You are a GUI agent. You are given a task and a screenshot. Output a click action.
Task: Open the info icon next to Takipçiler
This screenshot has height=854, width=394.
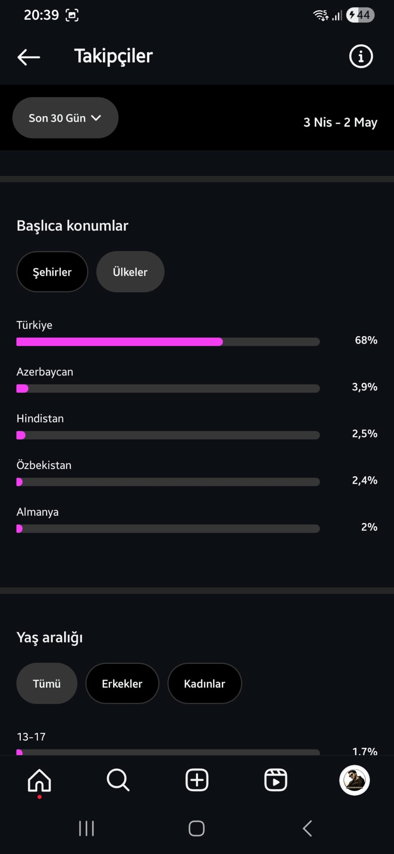tap(361, 56)
